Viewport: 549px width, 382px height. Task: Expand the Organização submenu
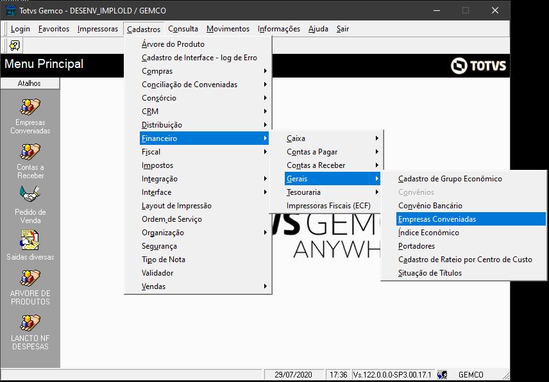204,233
